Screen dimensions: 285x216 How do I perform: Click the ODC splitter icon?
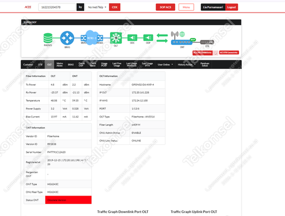132,38
